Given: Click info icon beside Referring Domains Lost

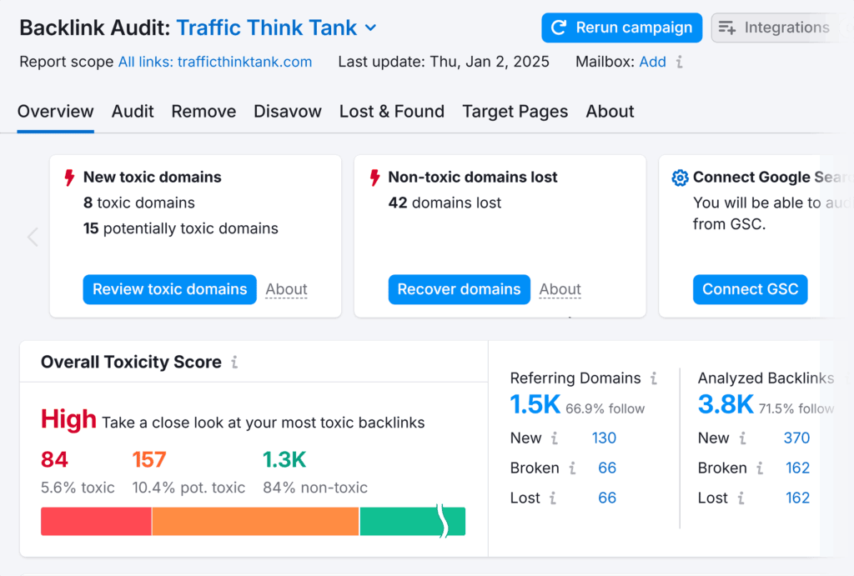Looking at the screenshot, I should pyautogui.click(x=552, y=498).
